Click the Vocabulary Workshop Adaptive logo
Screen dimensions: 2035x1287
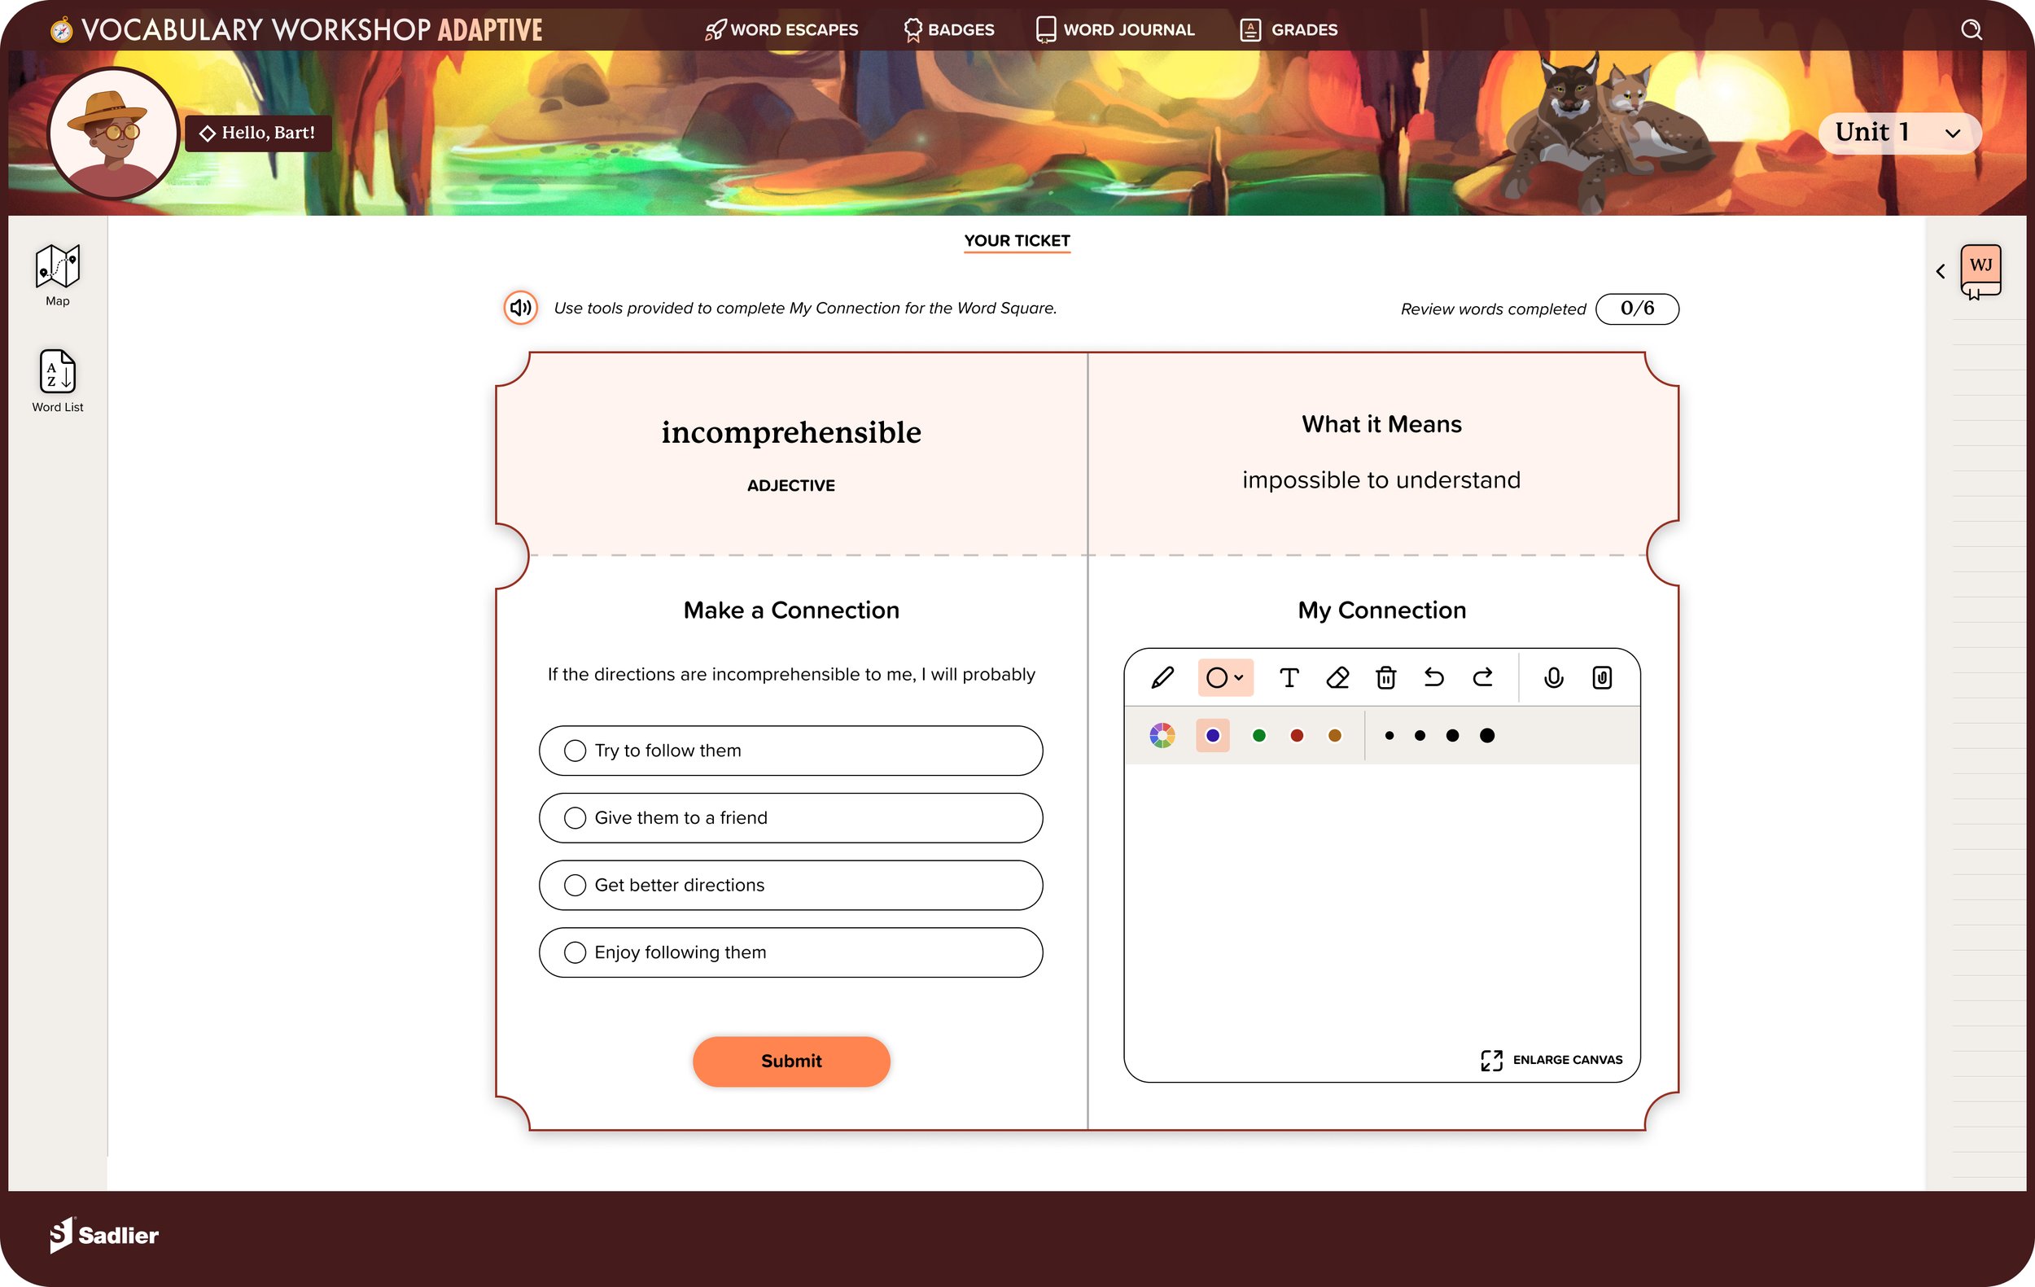coord(295,29)
